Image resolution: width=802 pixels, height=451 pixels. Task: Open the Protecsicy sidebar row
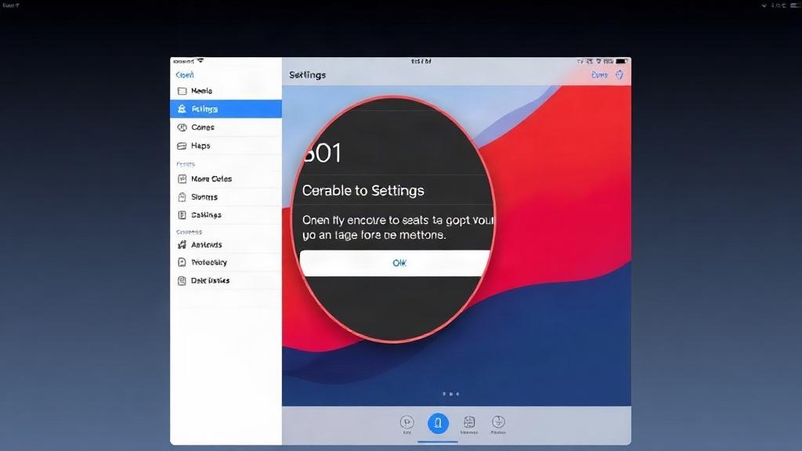coord(226,262)
